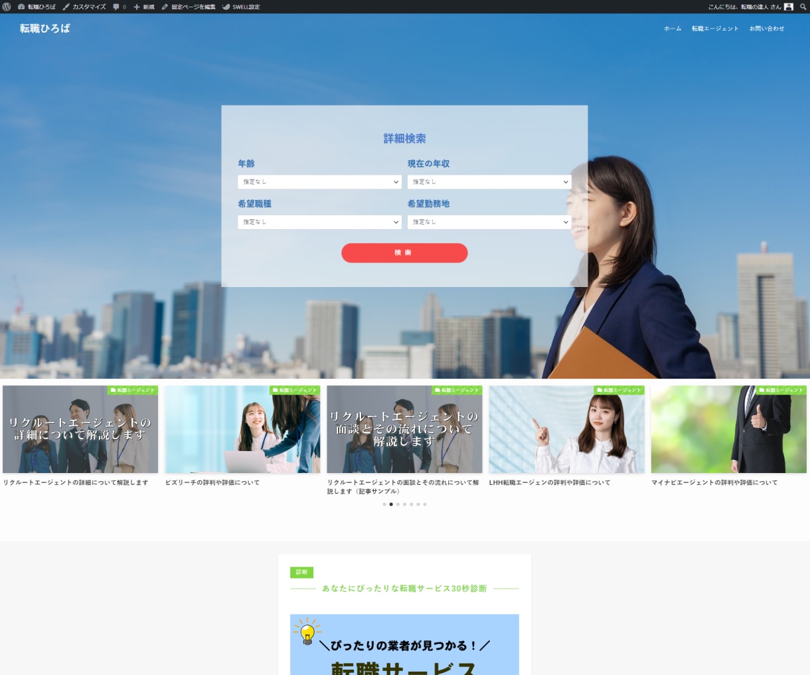Open the 希望職種 dropdown
This screenshot has width=810, height=675.
click(319, 222)
